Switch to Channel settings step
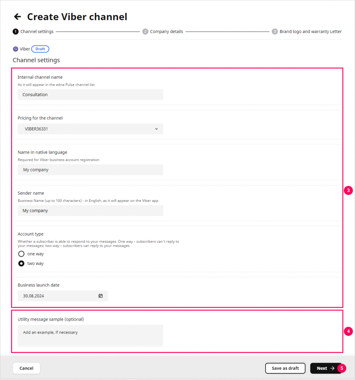 pyautogui.click(x=37, y=32)
